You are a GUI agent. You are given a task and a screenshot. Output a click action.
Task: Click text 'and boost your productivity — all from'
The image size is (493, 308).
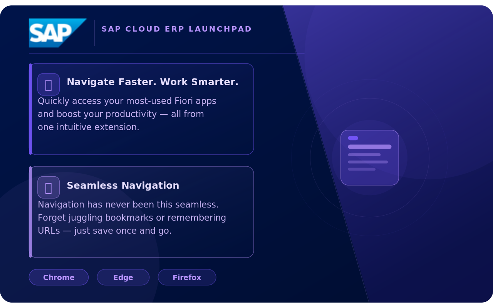click(121, 114)
